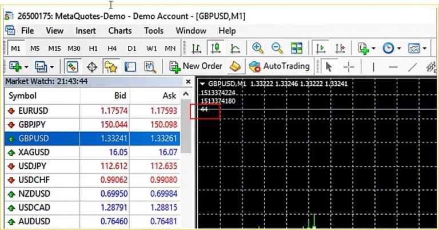The width and height of the screenshot is (439, 230).
Task: Toggle the Market Watch window icon
Action: pos(73,67)
